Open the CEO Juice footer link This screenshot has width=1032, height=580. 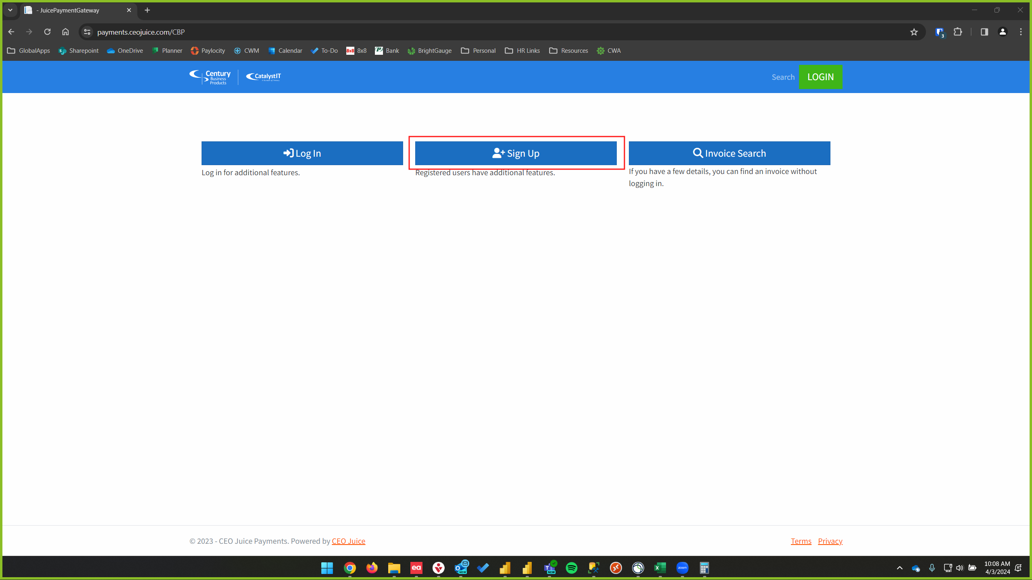point(348,541)
